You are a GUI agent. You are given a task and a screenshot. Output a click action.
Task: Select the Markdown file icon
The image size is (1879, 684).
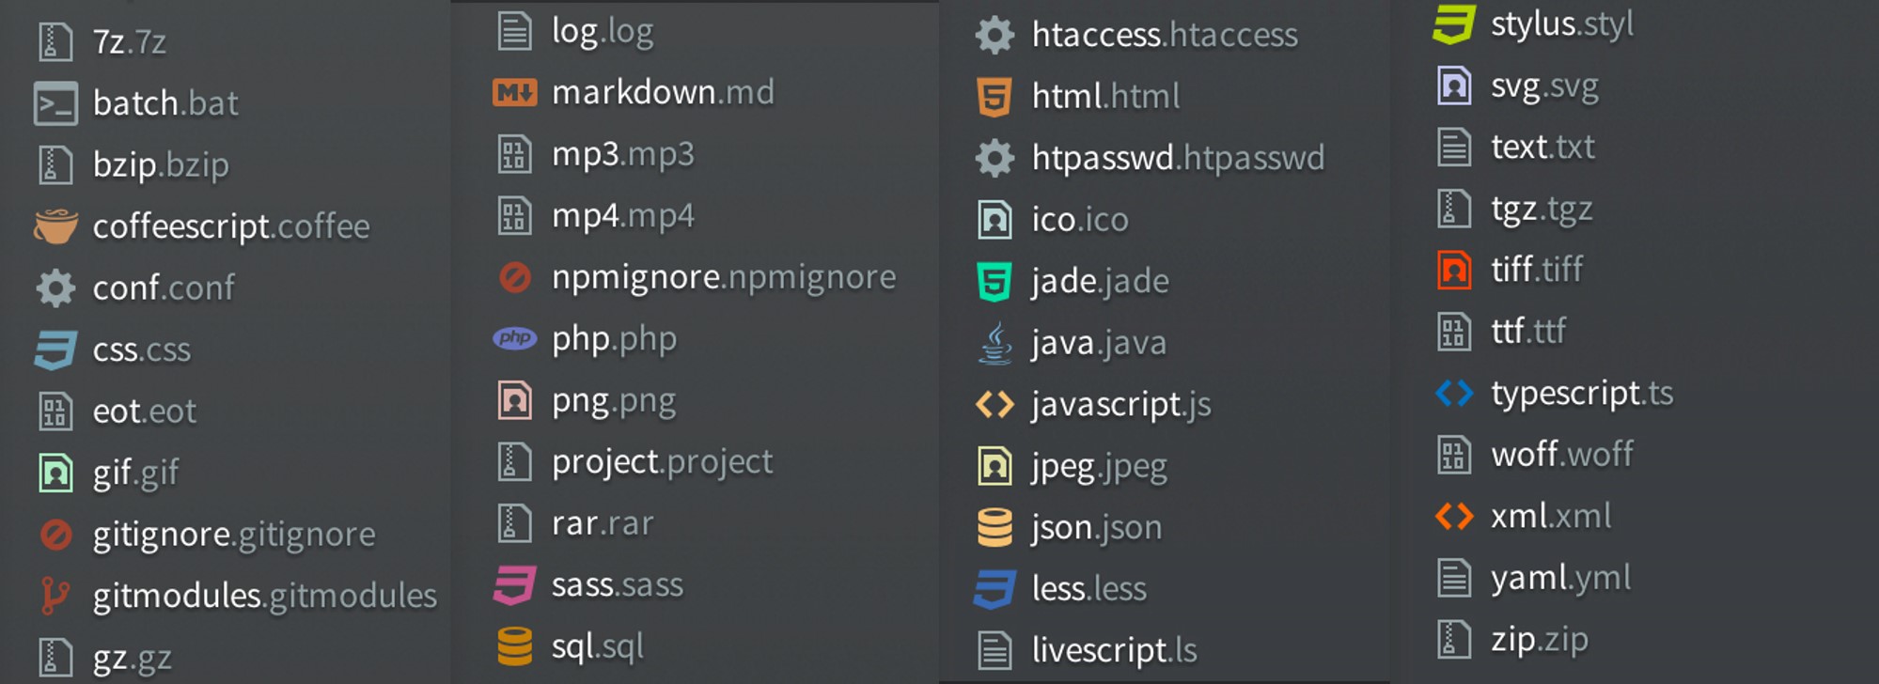point(514,91)
